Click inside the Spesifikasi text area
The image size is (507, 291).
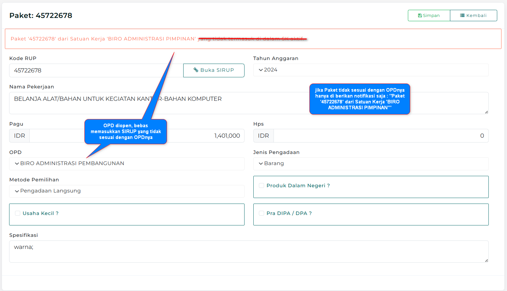[x=248, y=252]
